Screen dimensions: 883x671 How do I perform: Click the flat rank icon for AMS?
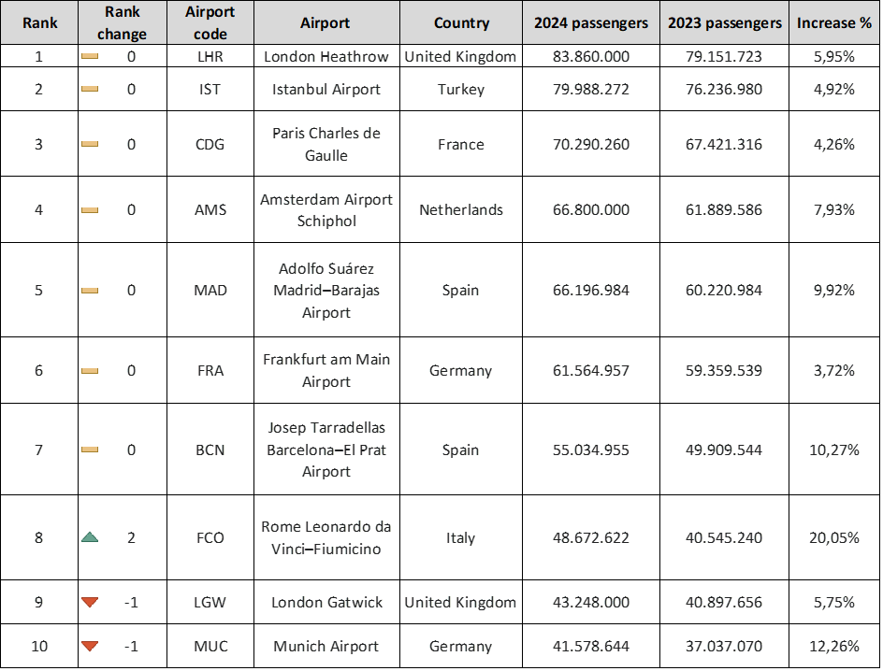[x=90, y=210]
